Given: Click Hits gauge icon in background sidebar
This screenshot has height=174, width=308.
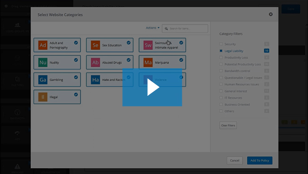Looking at the screenshot, I should (17, 133).
